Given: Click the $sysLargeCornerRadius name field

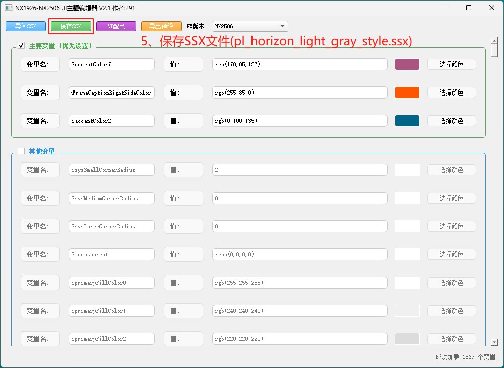Looking at the screenshot, I should point(112,226).
